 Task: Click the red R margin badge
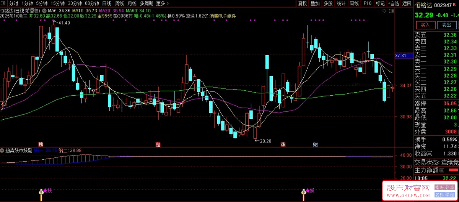[454, 5]
